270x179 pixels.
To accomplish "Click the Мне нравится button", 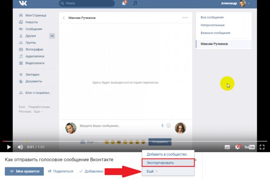I will (x=24, y=171).
